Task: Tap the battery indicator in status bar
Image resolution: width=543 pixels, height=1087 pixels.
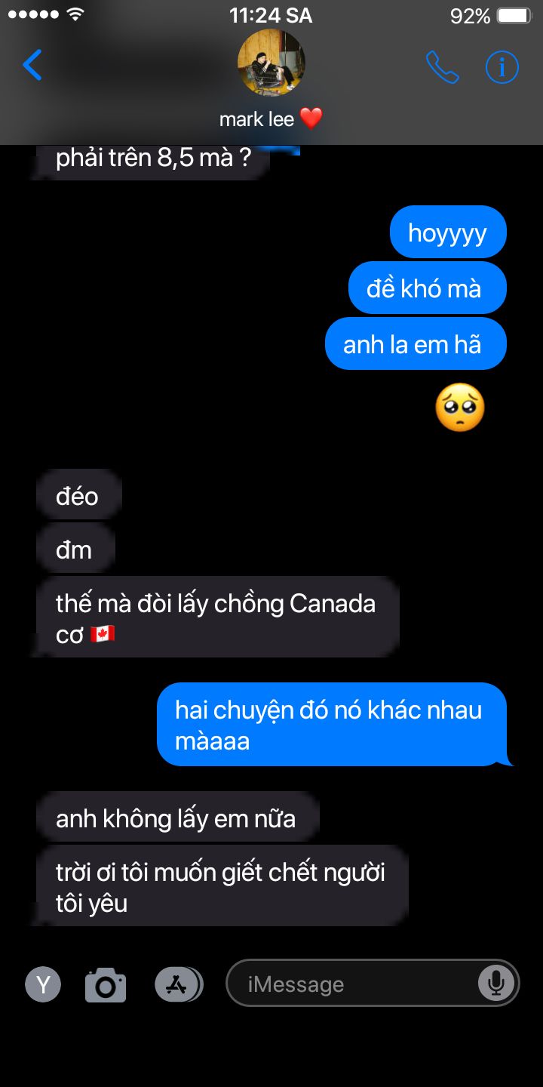Action: [x=515, y=16]
